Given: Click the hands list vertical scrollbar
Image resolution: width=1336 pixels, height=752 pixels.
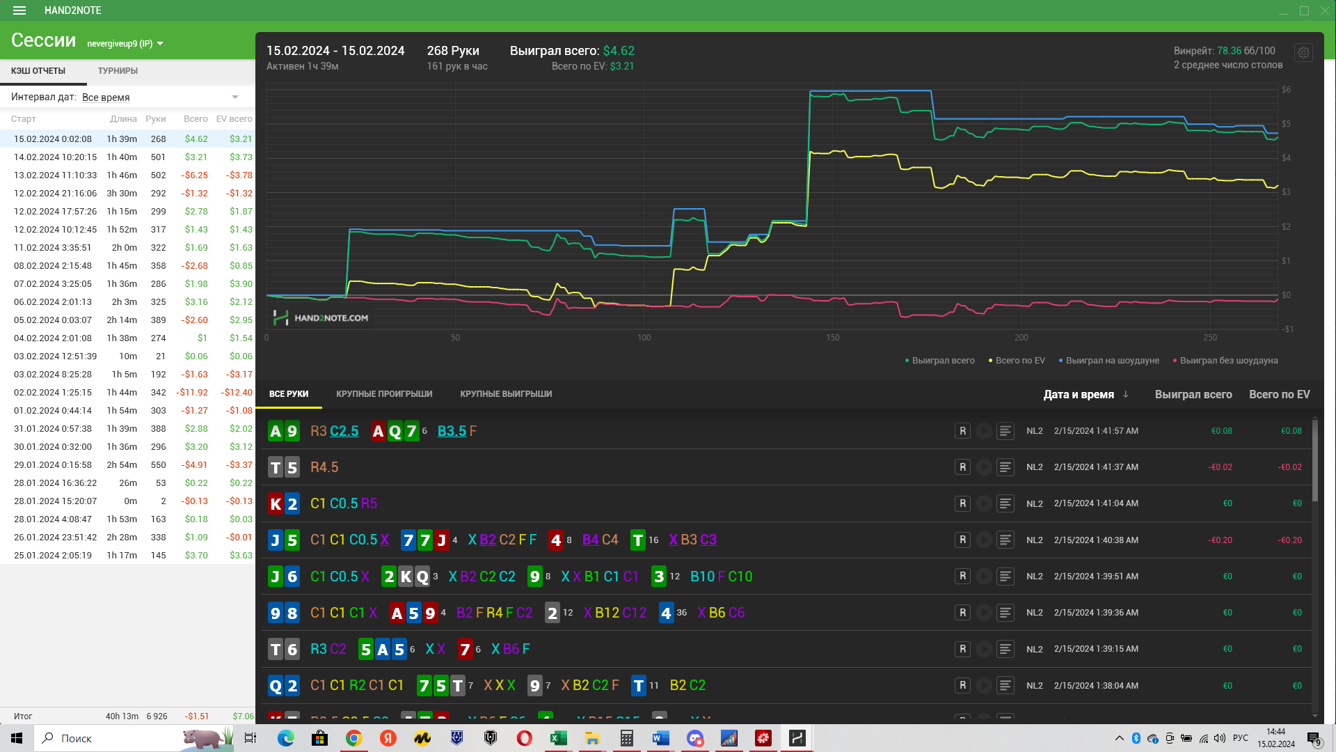Looking at the screenshot, I should click(1314, 460).
